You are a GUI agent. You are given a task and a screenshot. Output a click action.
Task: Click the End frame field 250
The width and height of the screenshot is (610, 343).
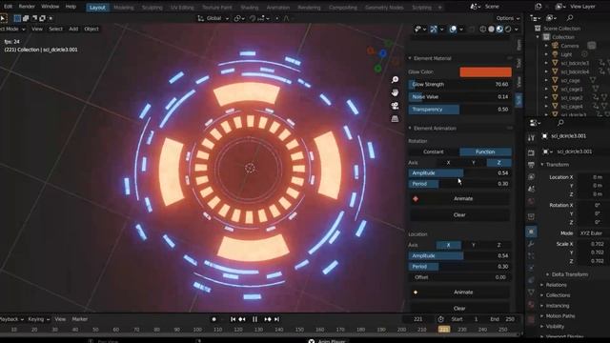click(x=502, y=319)
